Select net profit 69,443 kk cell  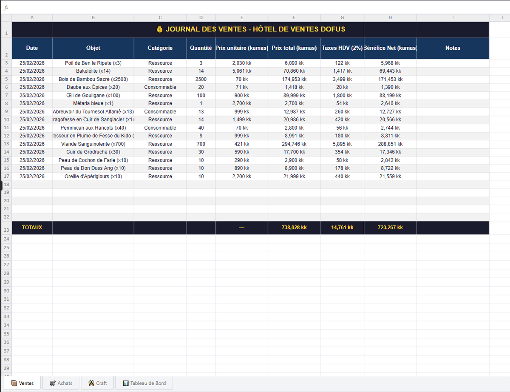pos(390,71)
